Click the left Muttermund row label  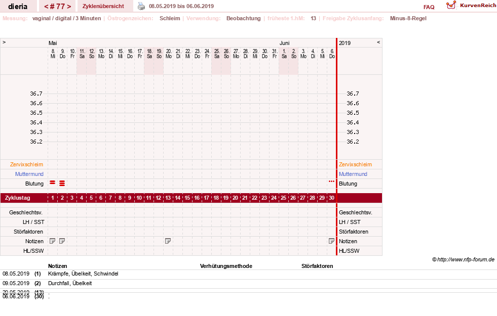[29, 174]
